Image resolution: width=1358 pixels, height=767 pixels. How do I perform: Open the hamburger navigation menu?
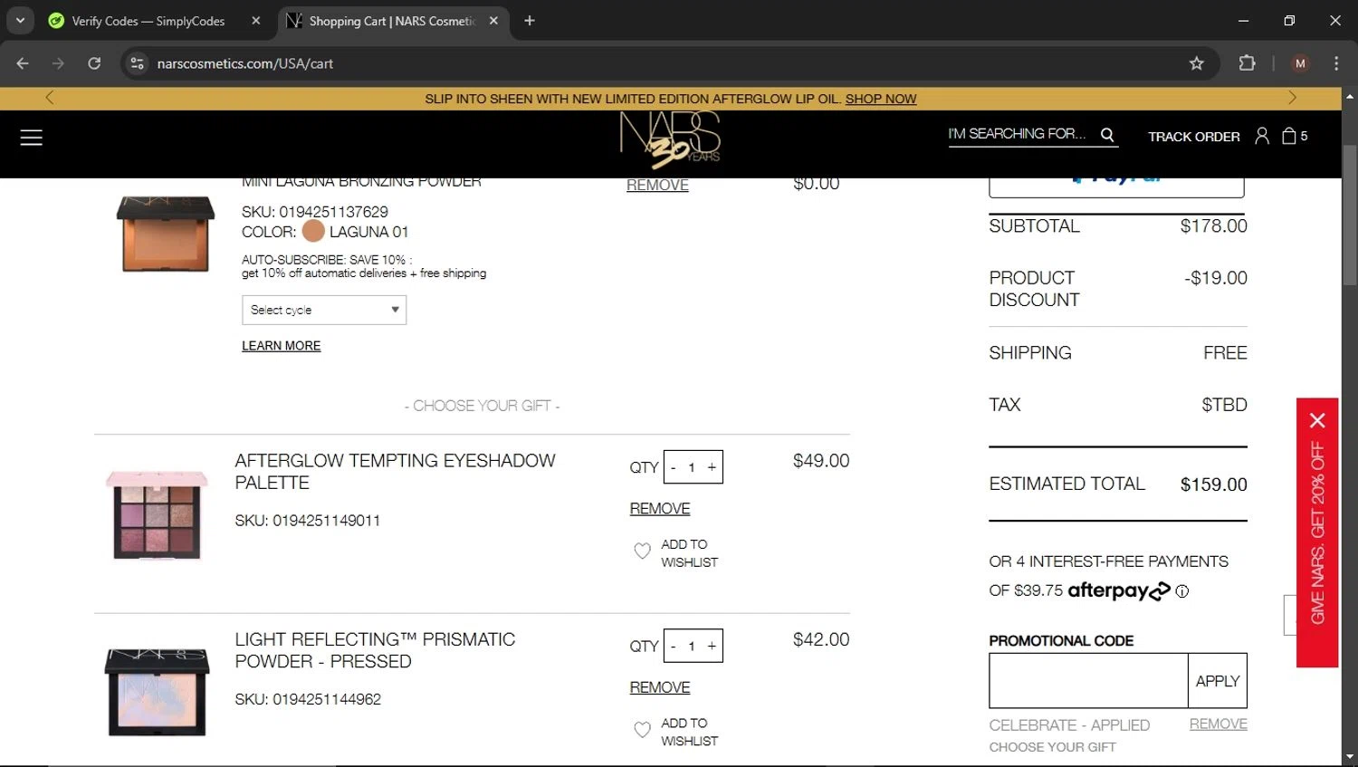pos(32,137)
